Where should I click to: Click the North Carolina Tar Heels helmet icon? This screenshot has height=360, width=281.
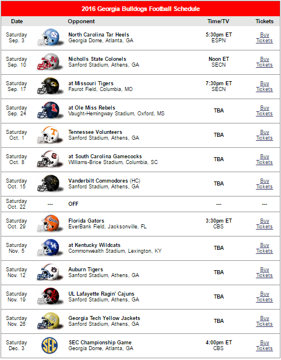(x=50, y=38)
